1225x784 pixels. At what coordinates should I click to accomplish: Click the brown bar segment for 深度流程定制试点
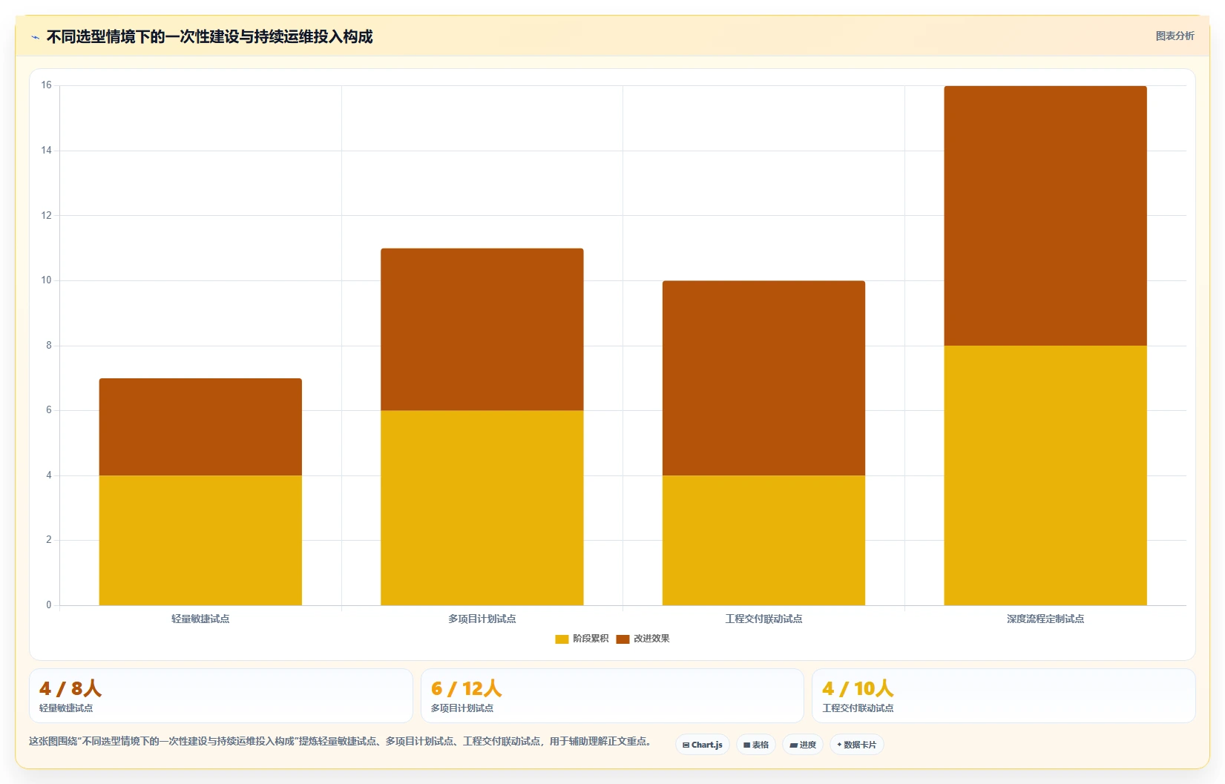[x=1045, y=216]
